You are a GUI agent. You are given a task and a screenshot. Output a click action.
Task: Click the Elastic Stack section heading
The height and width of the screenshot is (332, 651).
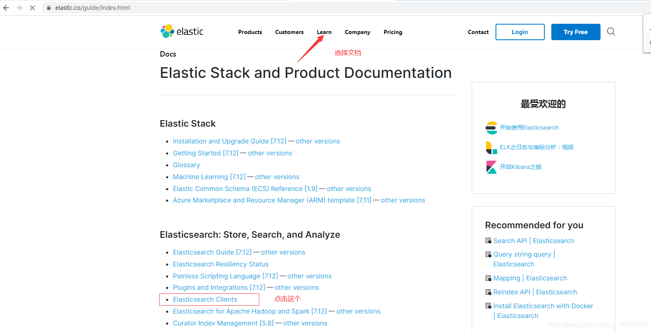click(x=187, y=123)
